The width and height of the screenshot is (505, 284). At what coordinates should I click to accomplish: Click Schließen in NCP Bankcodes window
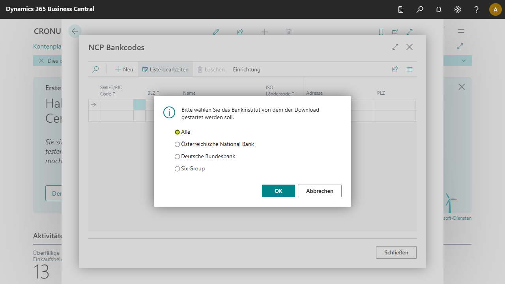(x=396, y=252)
